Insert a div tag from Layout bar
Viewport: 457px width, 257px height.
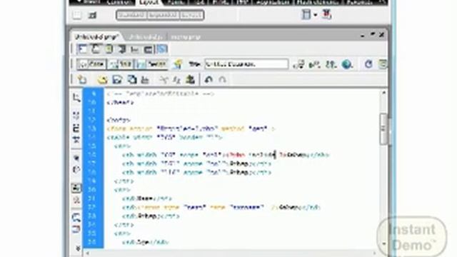(92, 15)
